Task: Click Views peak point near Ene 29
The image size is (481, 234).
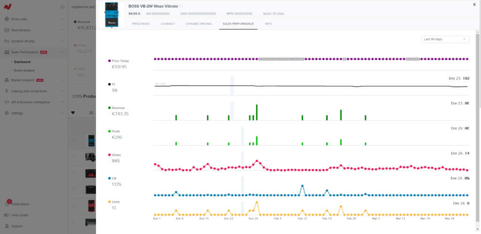Action: tap(256, 161)
